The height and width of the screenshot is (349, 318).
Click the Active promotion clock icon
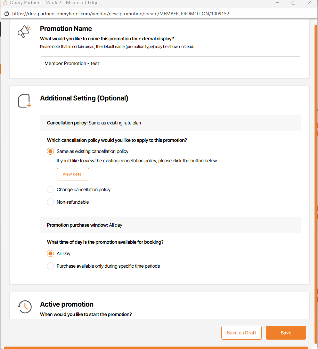tap(25, 307)
